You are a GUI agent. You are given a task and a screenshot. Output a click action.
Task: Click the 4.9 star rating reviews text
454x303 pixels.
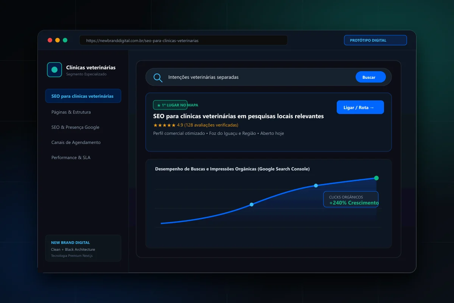click(x=196, y=125)
